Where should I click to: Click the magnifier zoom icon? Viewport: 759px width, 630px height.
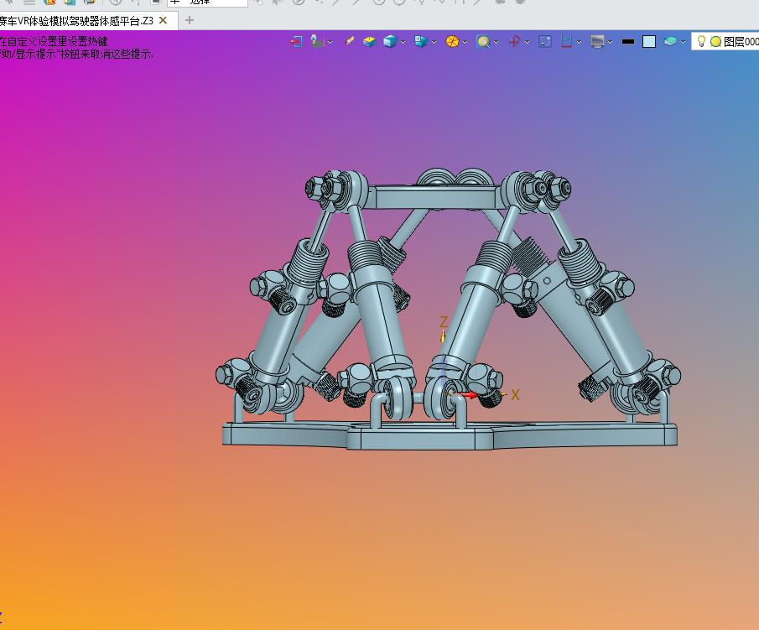(483, 41)
